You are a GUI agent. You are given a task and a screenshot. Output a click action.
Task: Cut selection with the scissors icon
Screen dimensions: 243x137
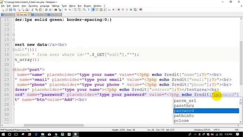32,10
